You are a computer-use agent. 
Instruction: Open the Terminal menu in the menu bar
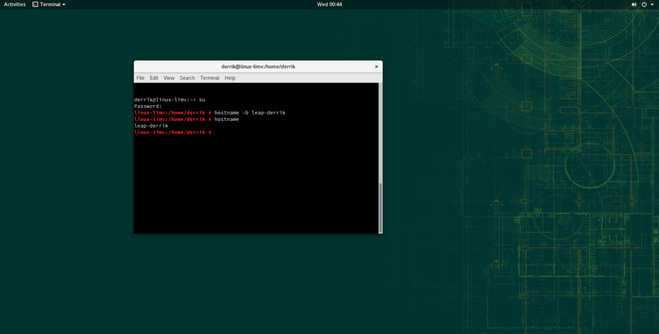209,77
